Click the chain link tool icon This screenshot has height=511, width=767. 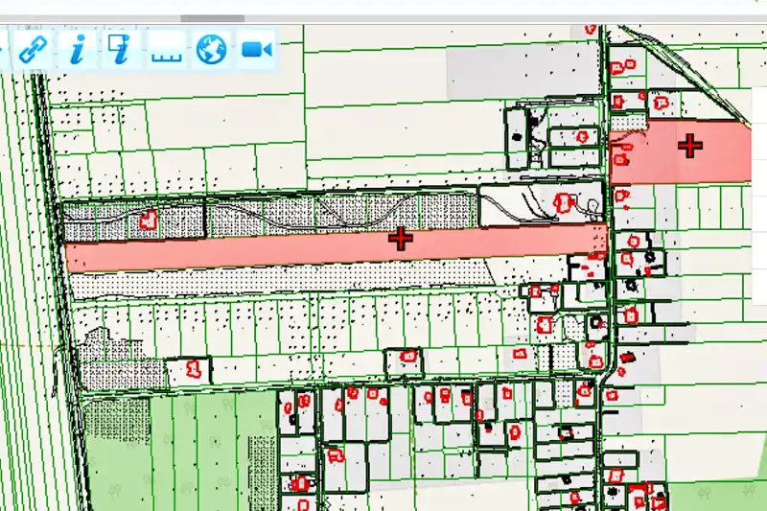[x=34, y=50]
